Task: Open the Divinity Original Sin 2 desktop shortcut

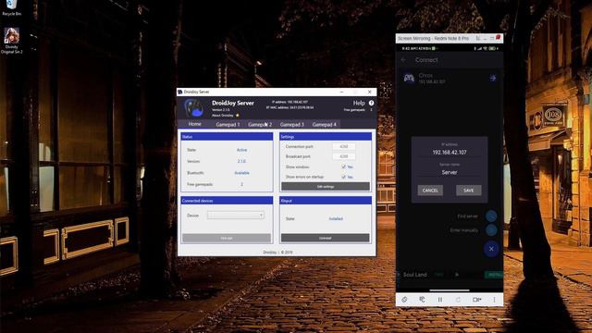Action: coord(12,41)
